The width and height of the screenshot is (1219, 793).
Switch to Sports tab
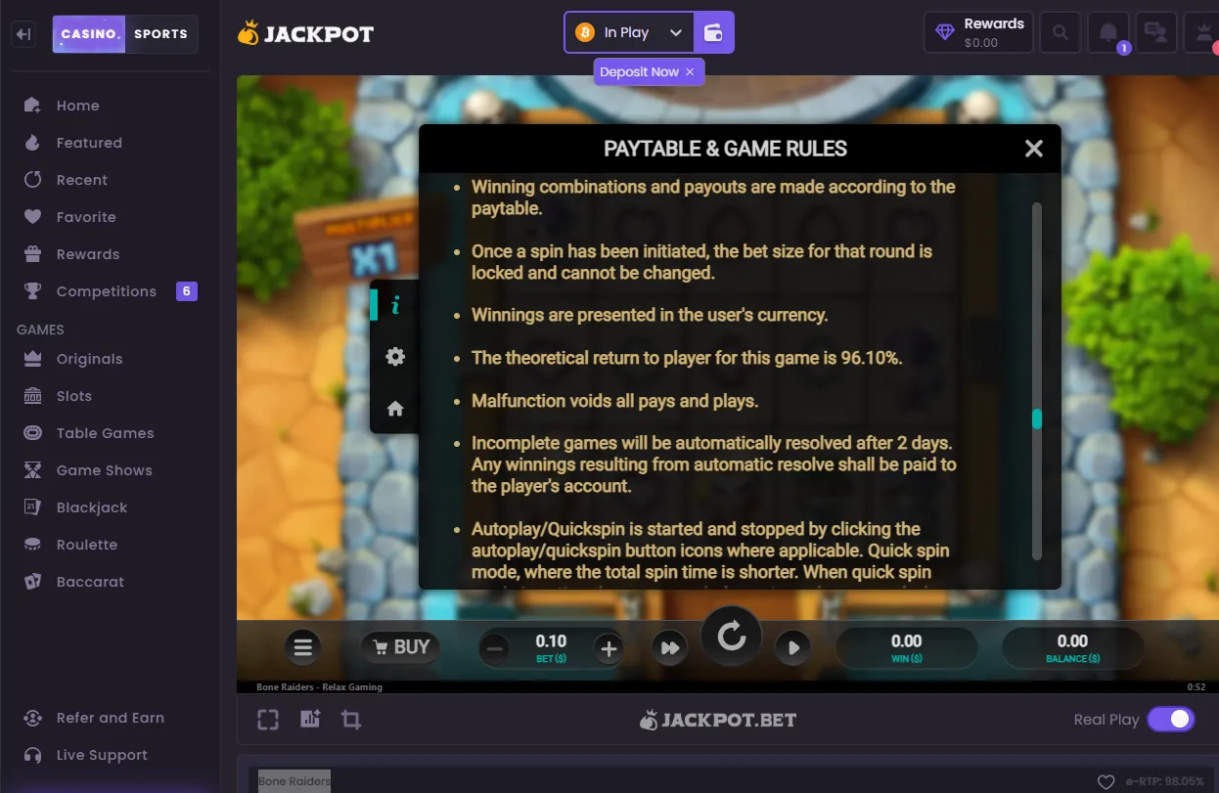click(160, 34)
